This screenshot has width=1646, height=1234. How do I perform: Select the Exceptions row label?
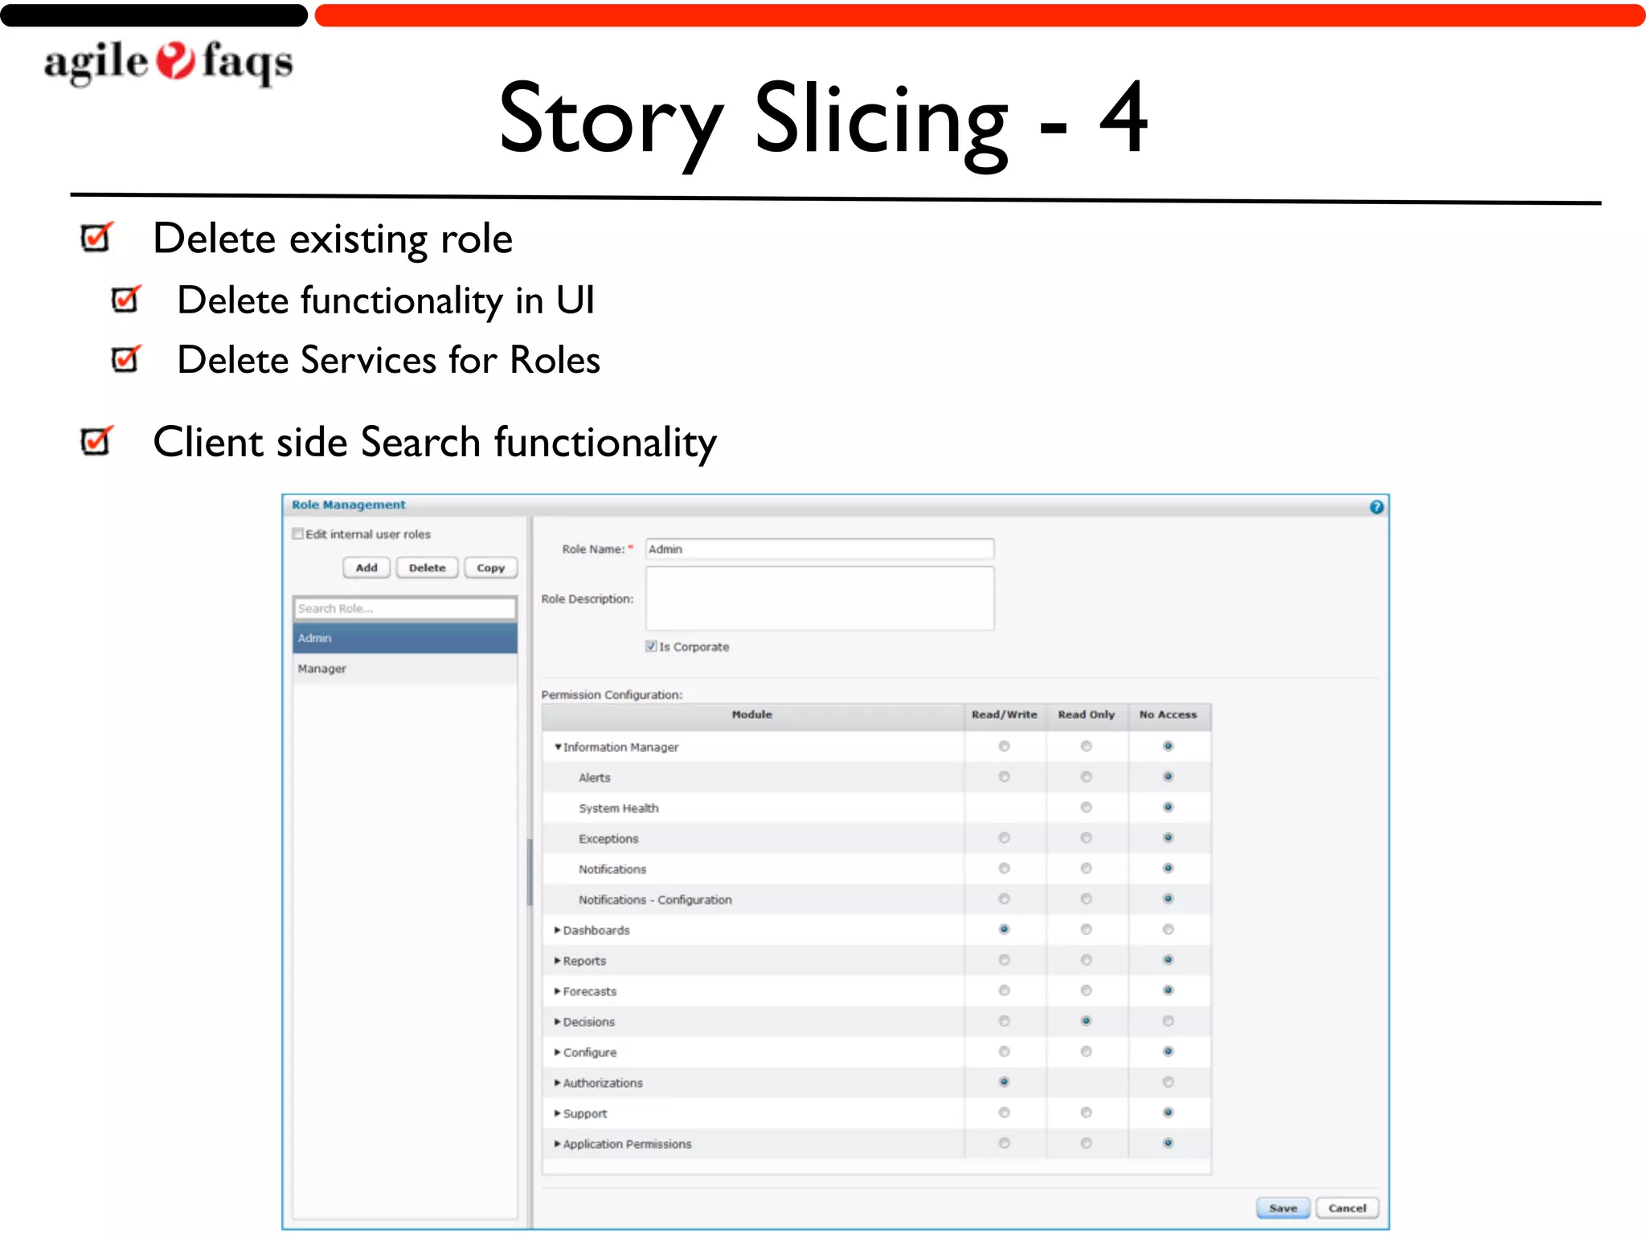click(608, 839)
